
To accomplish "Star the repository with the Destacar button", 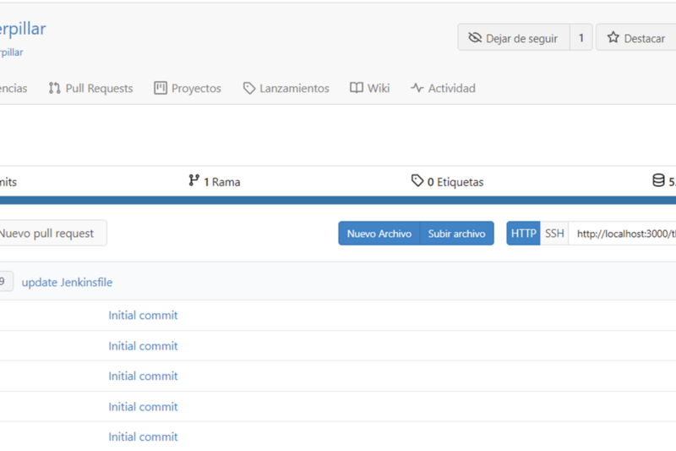I will 636,38.
